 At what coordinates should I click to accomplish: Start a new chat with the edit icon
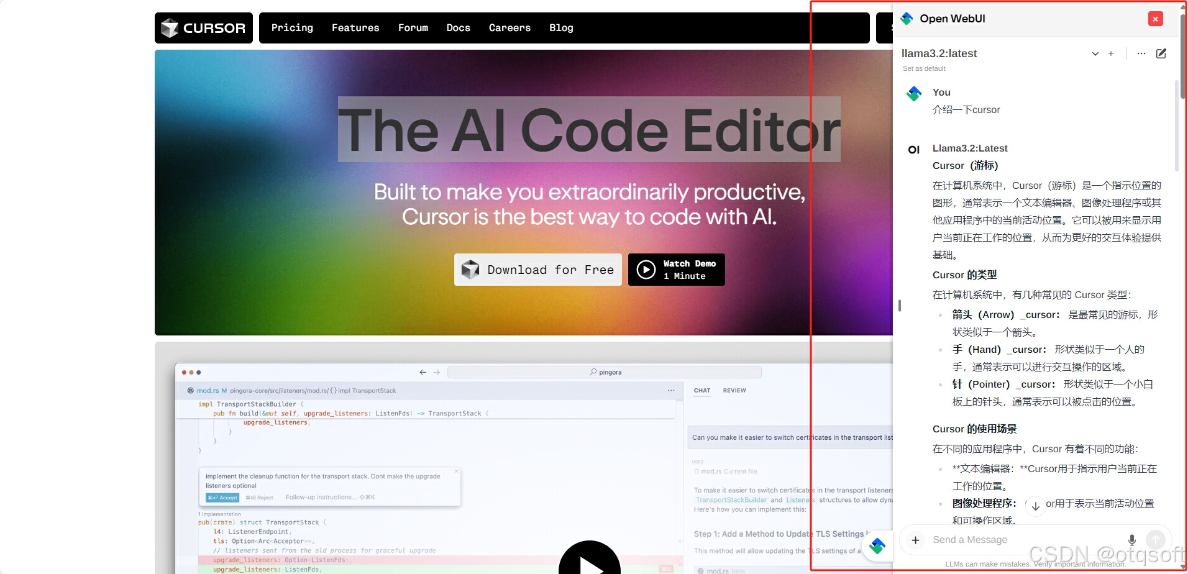pyautogui.click(x=1161, y=53)
